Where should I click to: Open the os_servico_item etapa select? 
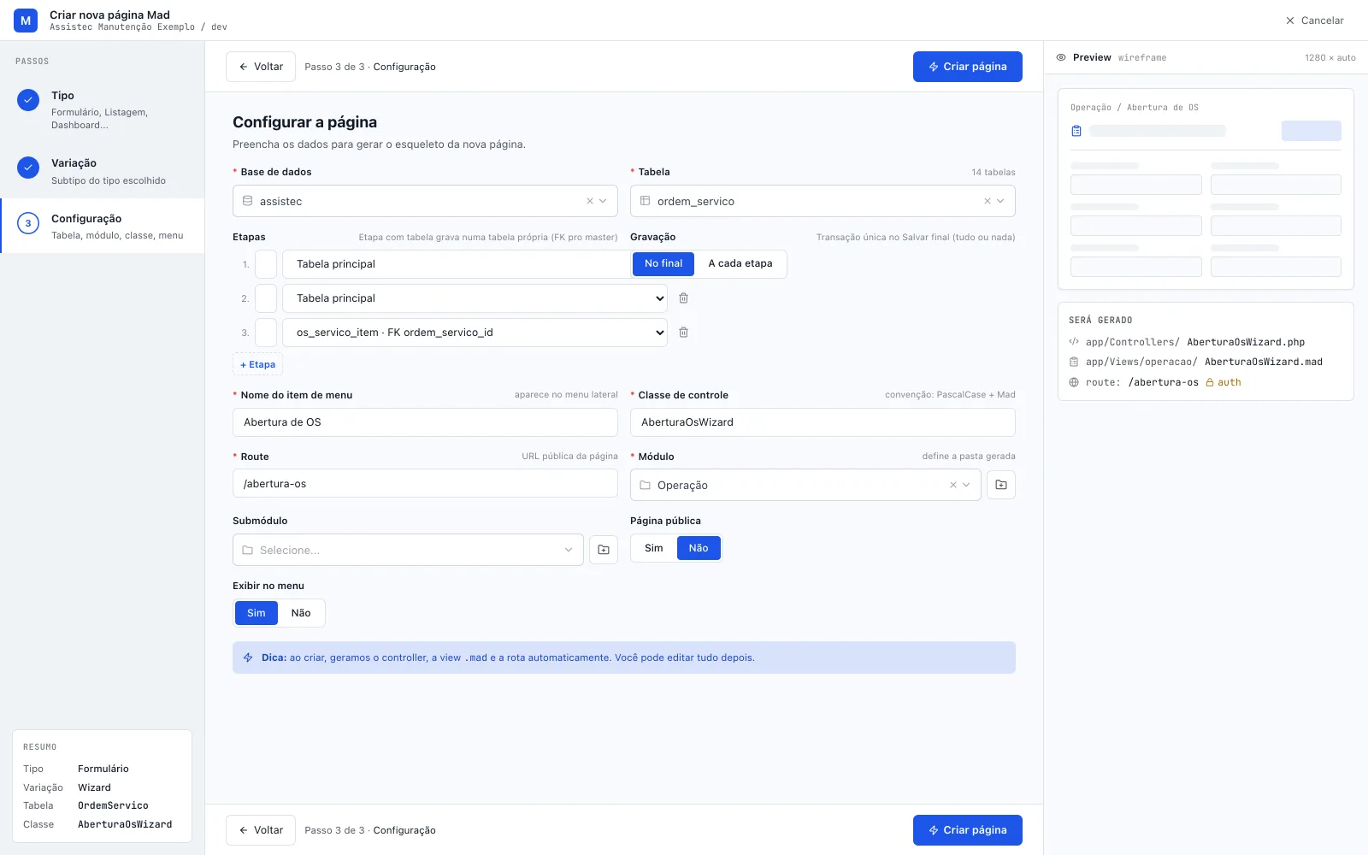(x=475, y=333)
